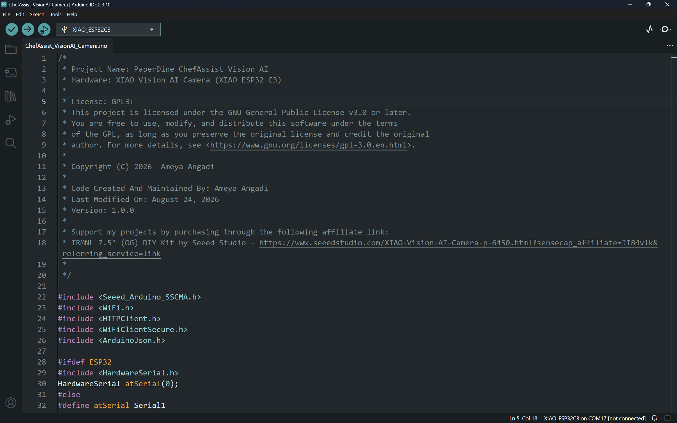Open the Boards Manager sidebar
The width and height of the screenshot is (677, 423).
point(11,73)
